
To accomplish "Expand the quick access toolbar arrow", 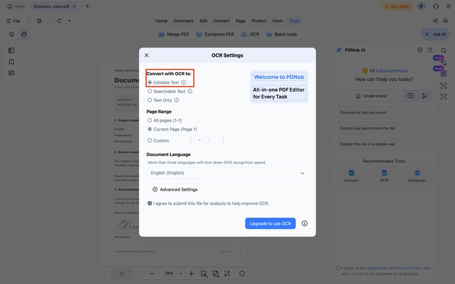I will pyautogui.click(x=70, y=21).
